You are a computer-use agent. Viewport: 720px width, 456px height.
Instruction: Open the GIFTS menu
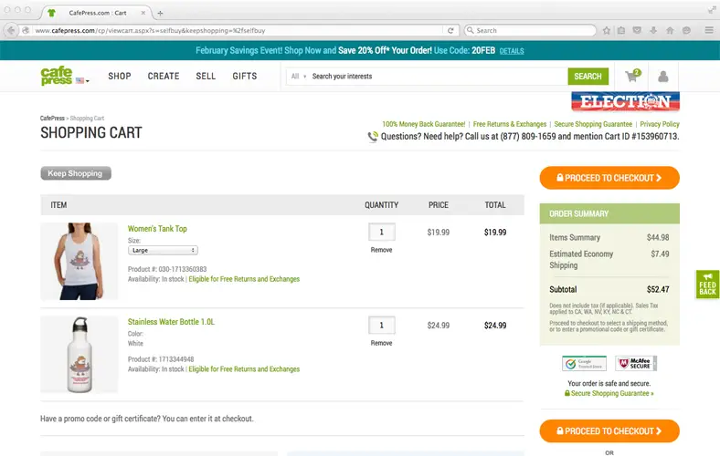pyautogui.click(x=245, y=76)
